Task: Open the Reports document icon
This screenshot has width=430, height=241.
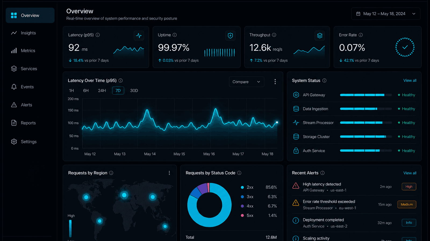Action: (x=14, y=123)
